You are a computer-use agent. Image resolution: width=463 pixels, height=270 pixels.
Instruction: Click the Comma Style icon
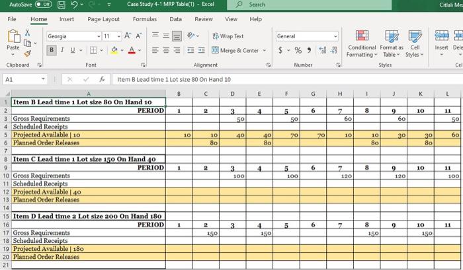click(x=309, y=50)
